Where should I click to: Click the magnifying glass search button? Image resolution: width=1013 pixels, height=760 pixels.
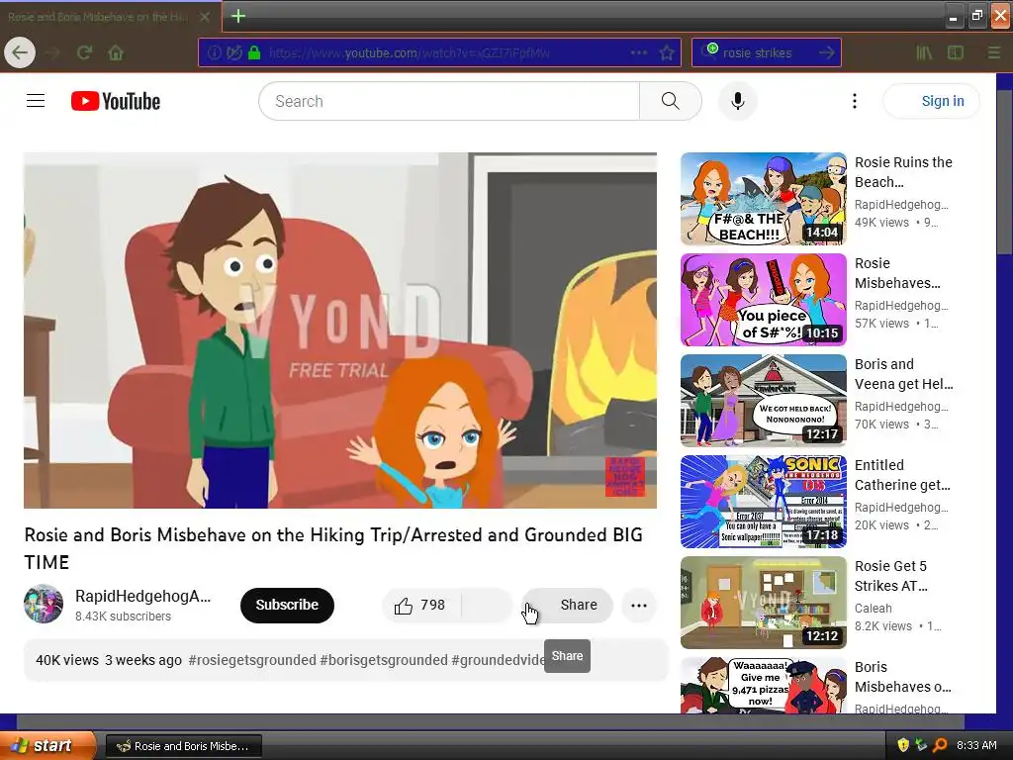coord(671,101)
